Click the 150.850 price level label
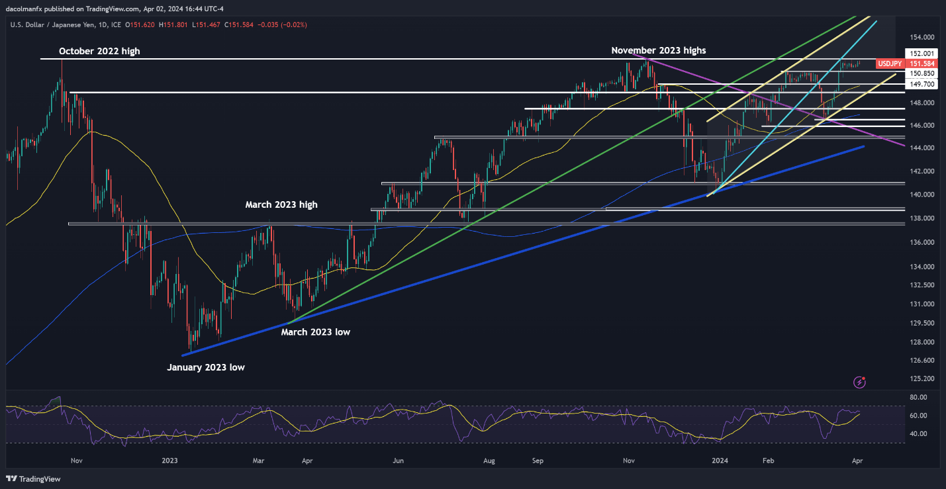The width and height of the screenshot is (946, 489). pos(922,73)
